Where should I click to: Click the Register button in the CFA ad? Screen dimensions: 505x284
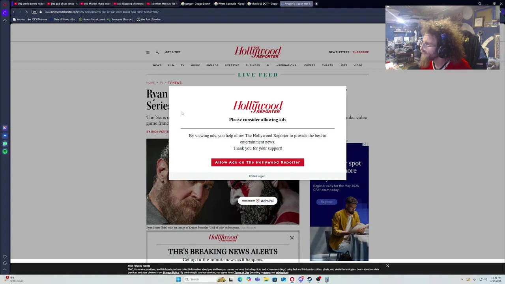coord(327,202)
